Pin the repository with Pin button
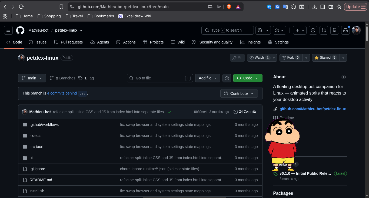This screenshot has height=198, width=369. 237,58
